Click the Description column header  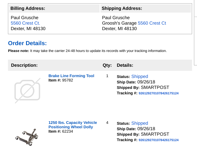(24, 65)
